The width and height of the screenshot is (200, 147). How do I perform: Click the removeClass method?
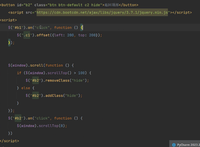coord(57,80)
